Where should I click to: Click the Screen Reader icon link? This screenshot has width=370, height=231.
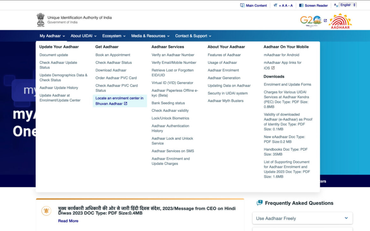[301, 5]
